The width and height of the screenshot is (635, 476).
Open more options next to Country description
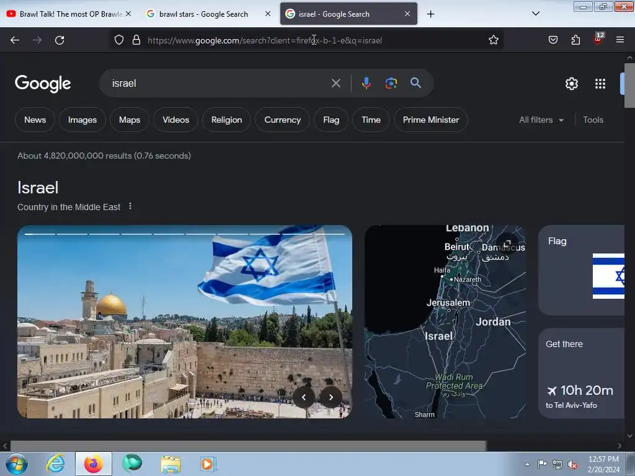tap(130, 206)
